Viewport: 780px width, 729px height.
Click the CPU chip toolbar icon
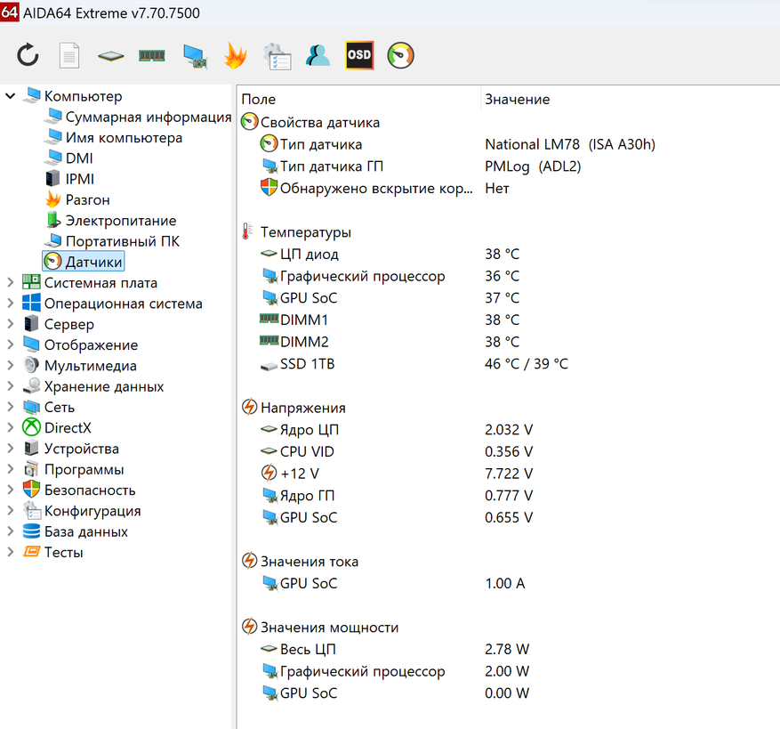110,56
